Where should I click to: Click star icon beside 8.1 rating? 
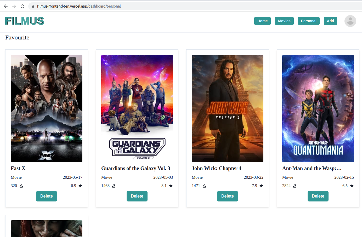(171, 186)
